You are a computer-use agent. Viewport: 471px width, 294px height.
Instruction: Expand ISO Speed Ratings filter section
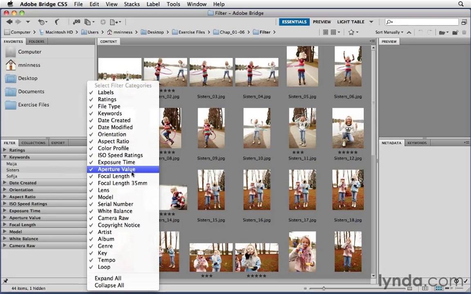click(5, 203)
